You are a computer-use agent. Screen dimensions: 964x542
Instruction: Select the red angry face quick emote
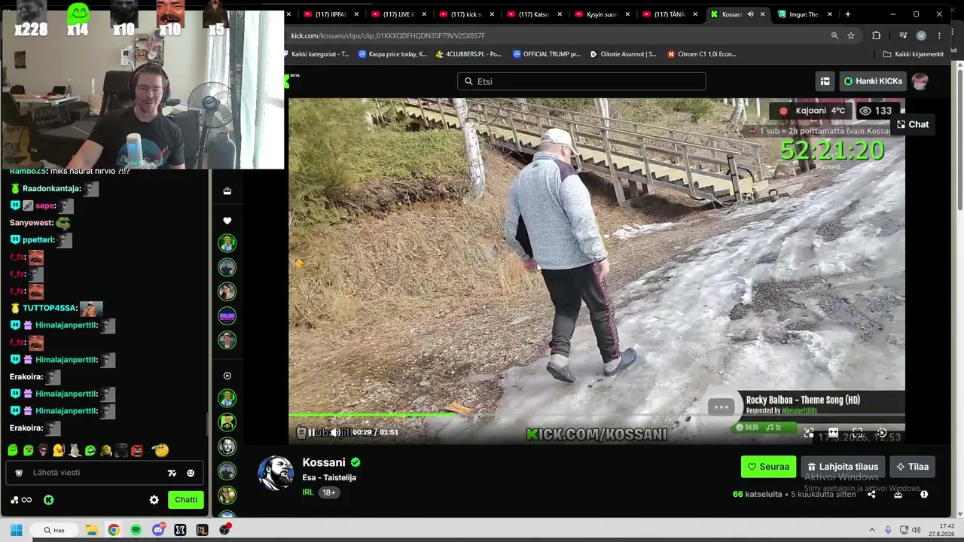[x=136, y=450]
